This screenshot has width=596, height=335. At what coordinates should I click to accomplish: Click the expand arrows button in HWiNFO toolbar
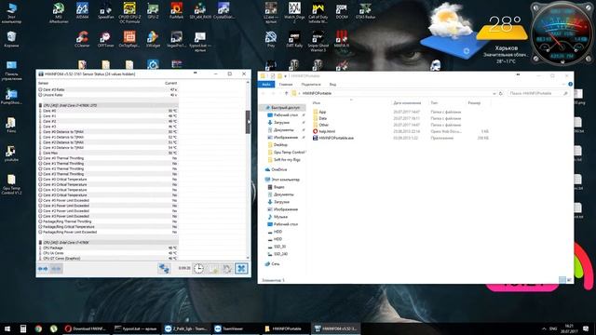pyautogui.click(x=43, y=269)
